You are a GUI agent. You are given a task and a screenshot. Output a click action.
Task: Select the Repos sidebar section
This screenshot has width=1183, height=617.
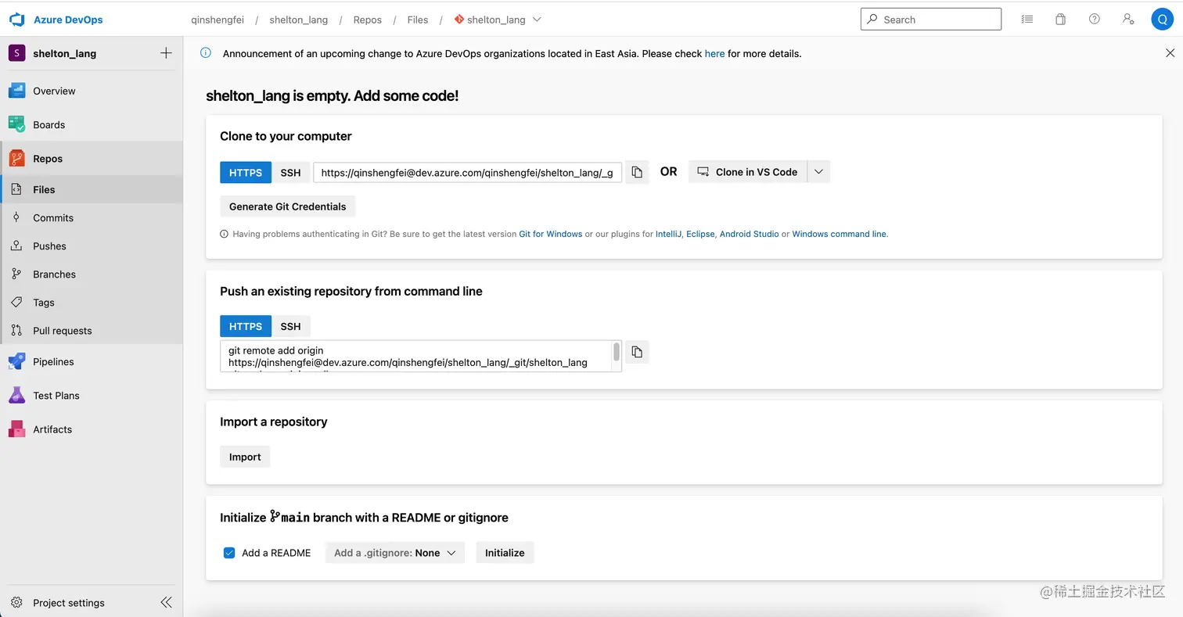point(92,158)
